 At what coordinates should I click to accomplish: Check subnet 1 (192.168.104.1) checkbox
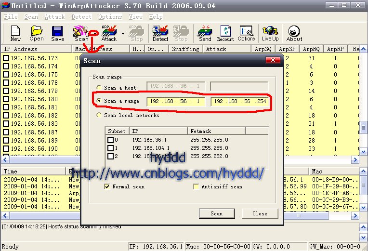click(110, 148)
